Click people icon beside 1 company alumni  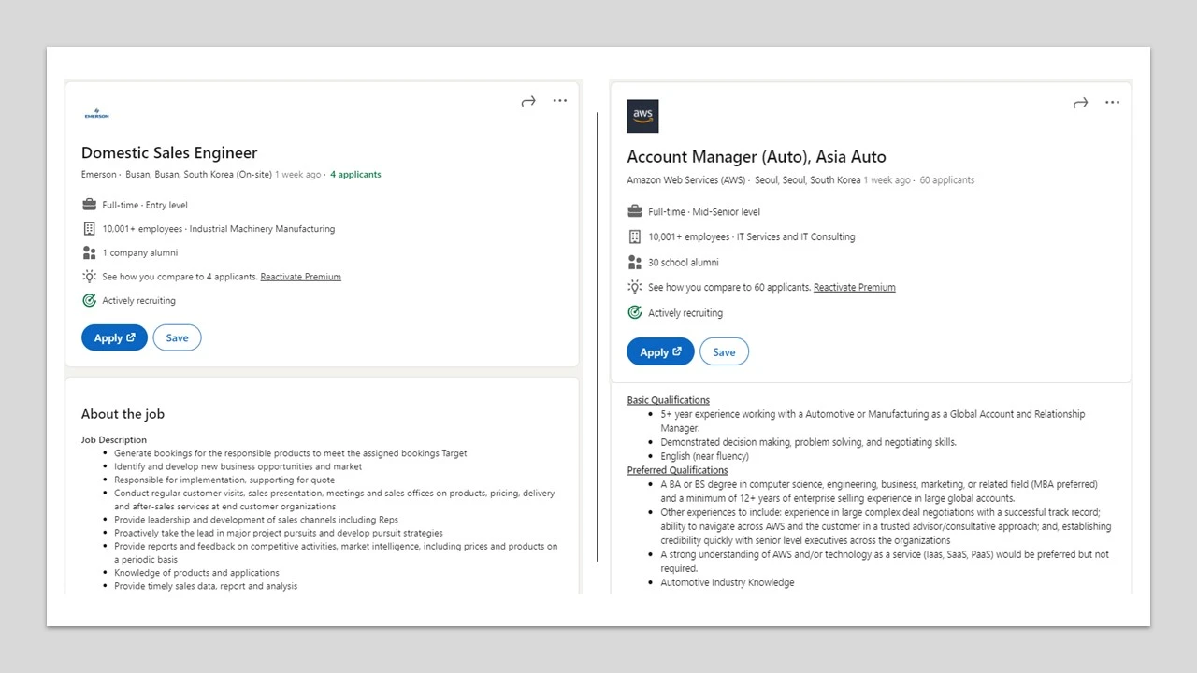point(89,252)
